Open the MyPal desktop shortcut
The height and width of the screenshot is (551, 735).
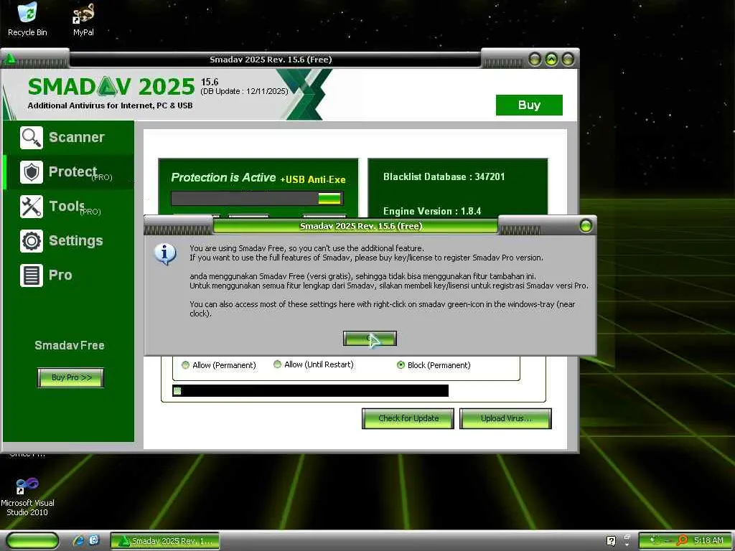tap(83, 19)
